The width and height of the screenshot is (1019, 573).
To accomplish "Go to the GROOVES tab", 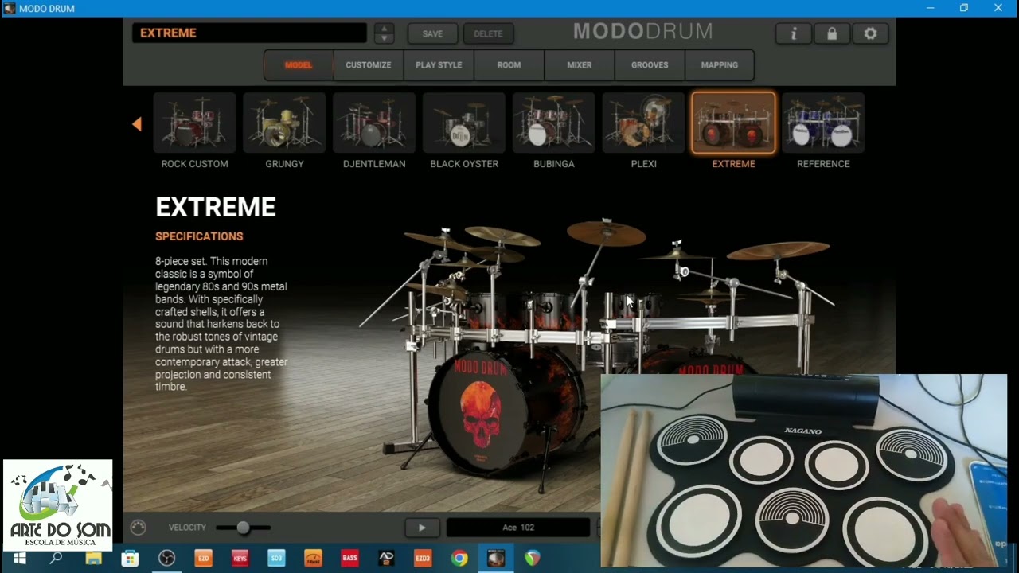I will [650, 65].
